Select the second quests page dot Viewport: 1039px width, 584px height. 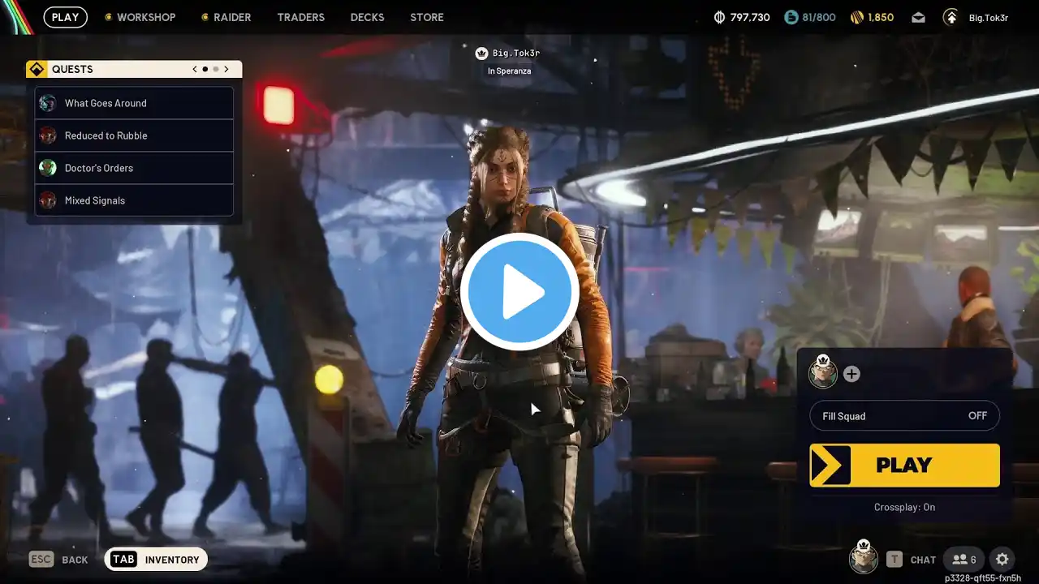(x=215, y=69)
